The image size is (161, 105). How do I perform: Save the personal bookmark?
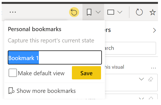point(86,73)
